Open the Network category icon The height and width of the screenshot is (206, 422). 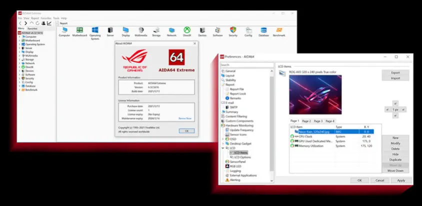pyautogui.click(x=171, y=30)
